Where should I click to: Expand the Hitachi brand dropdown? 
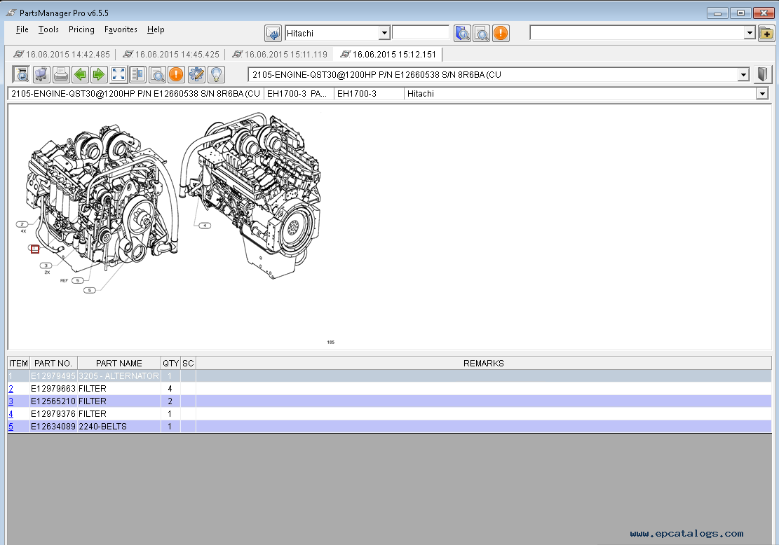click(384, 33)
